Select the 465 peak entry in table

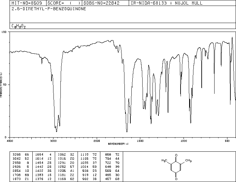(x=112, y=175)
